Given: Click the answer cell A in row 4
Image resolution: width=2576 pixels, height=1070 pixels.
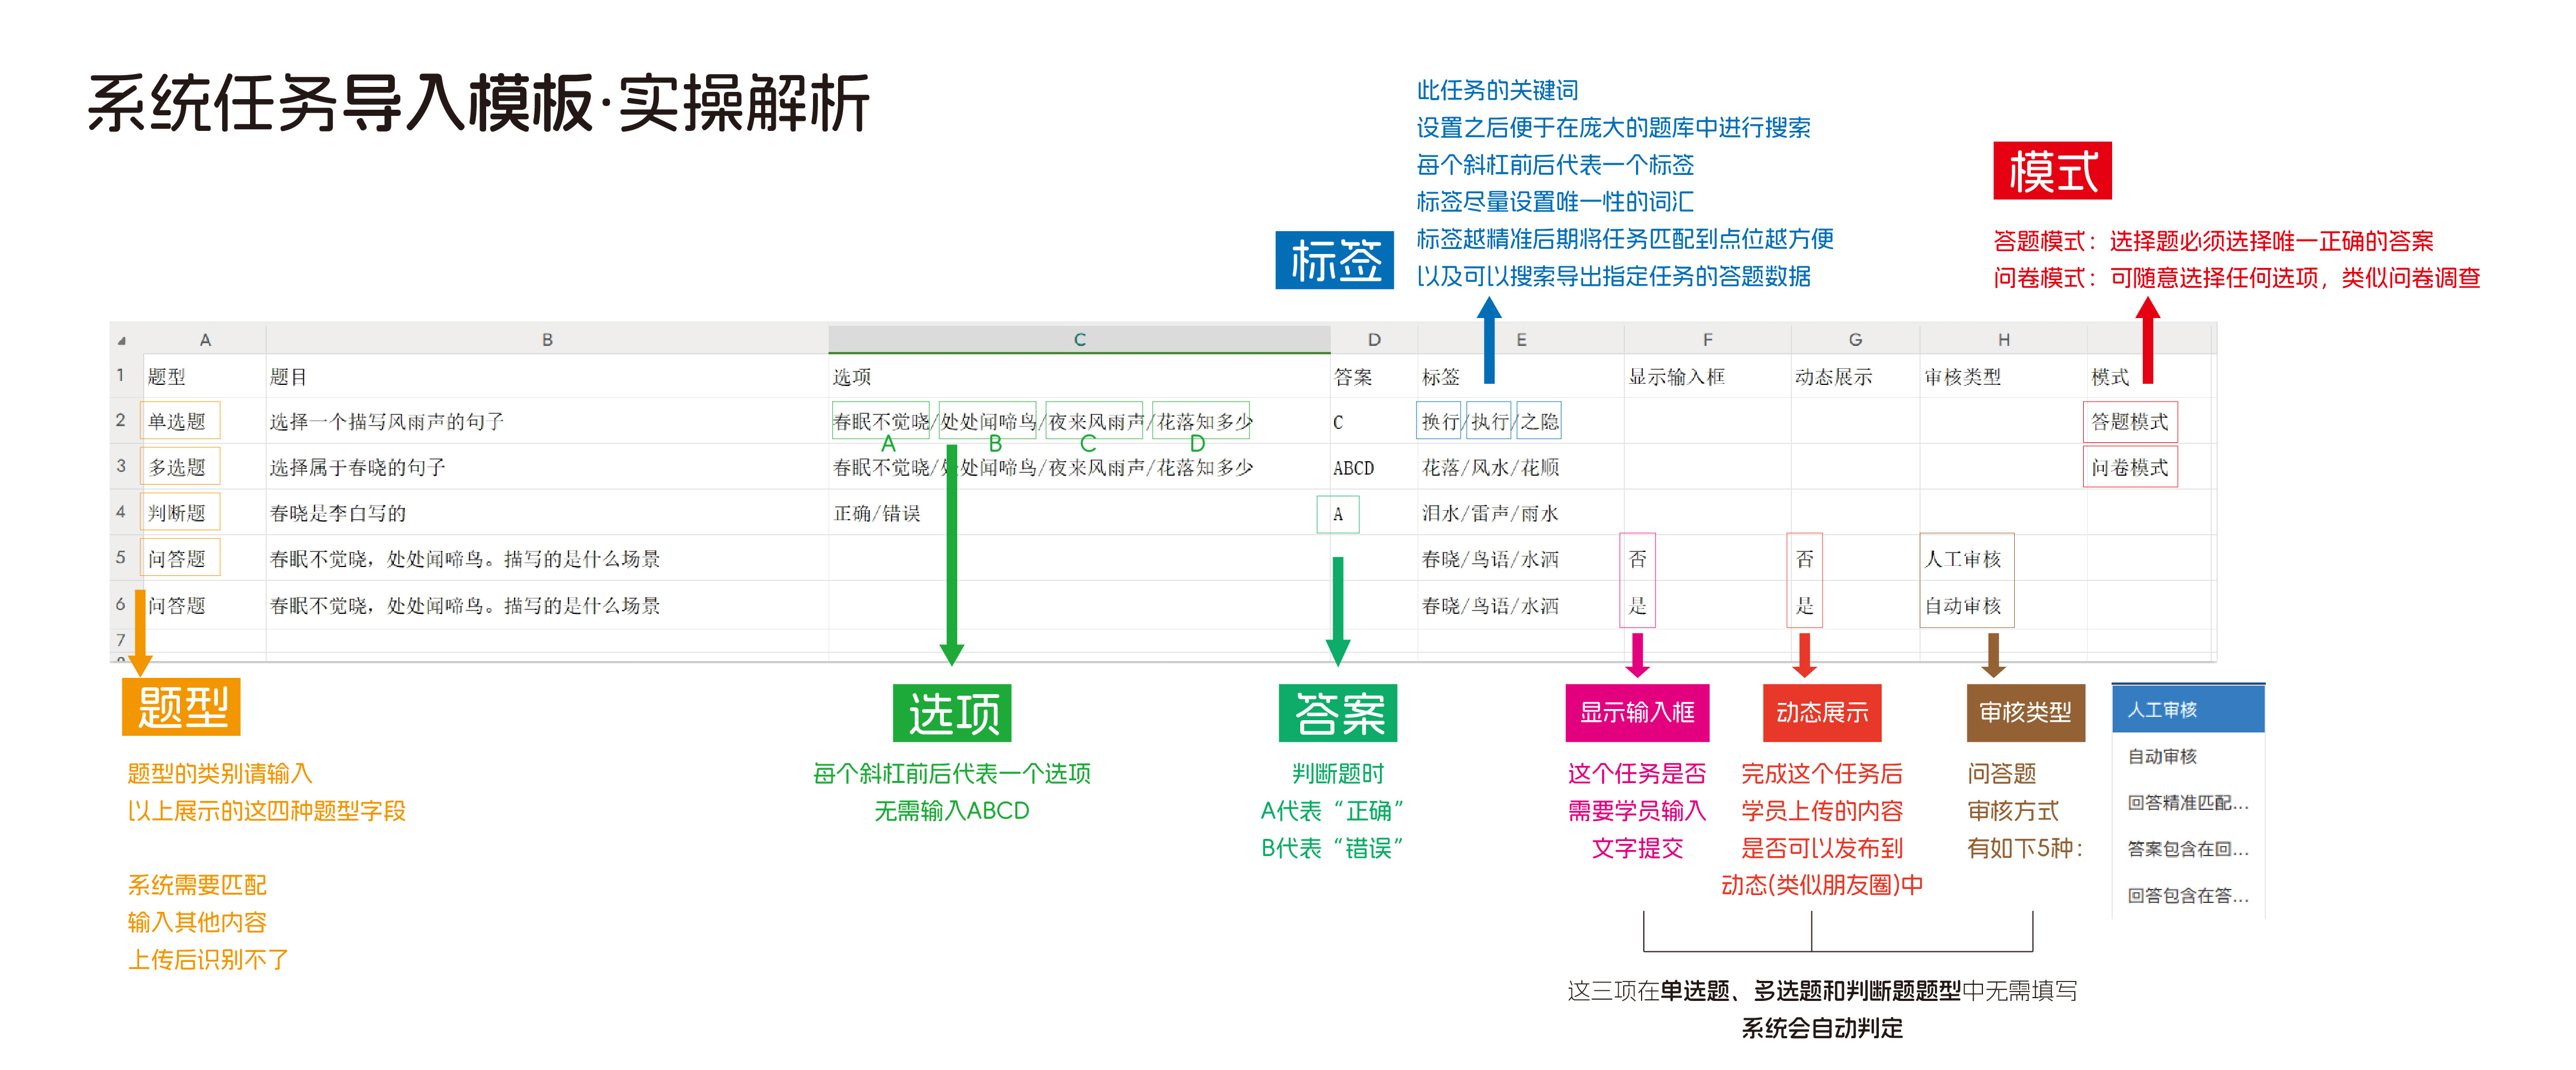Looking at the screenshot, I should coord(1337,514).
